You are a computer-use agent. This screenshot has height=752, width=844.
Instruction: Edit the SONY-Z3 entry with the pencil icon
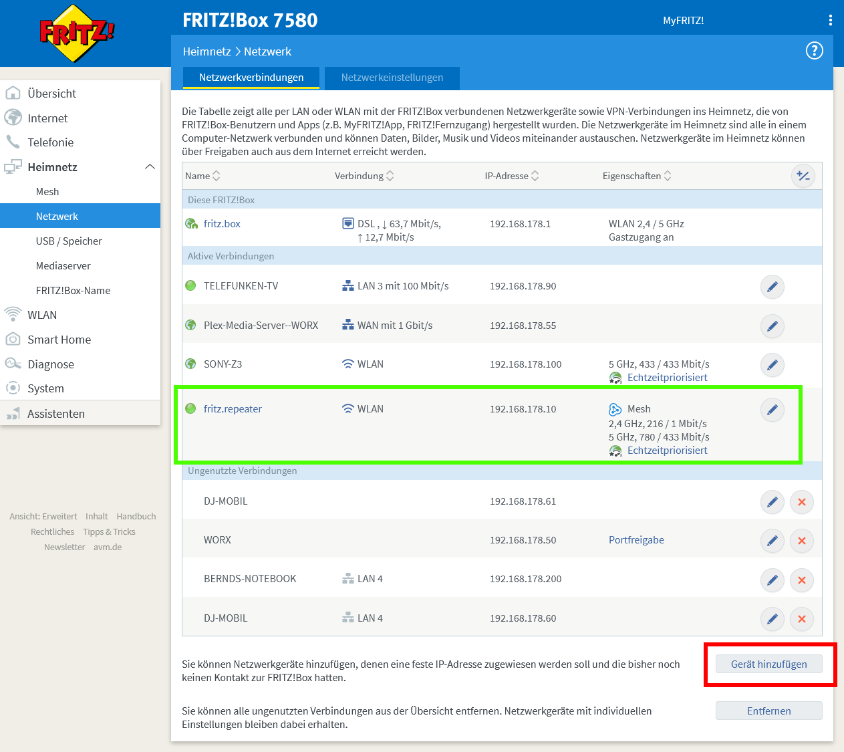click(772, 365)
